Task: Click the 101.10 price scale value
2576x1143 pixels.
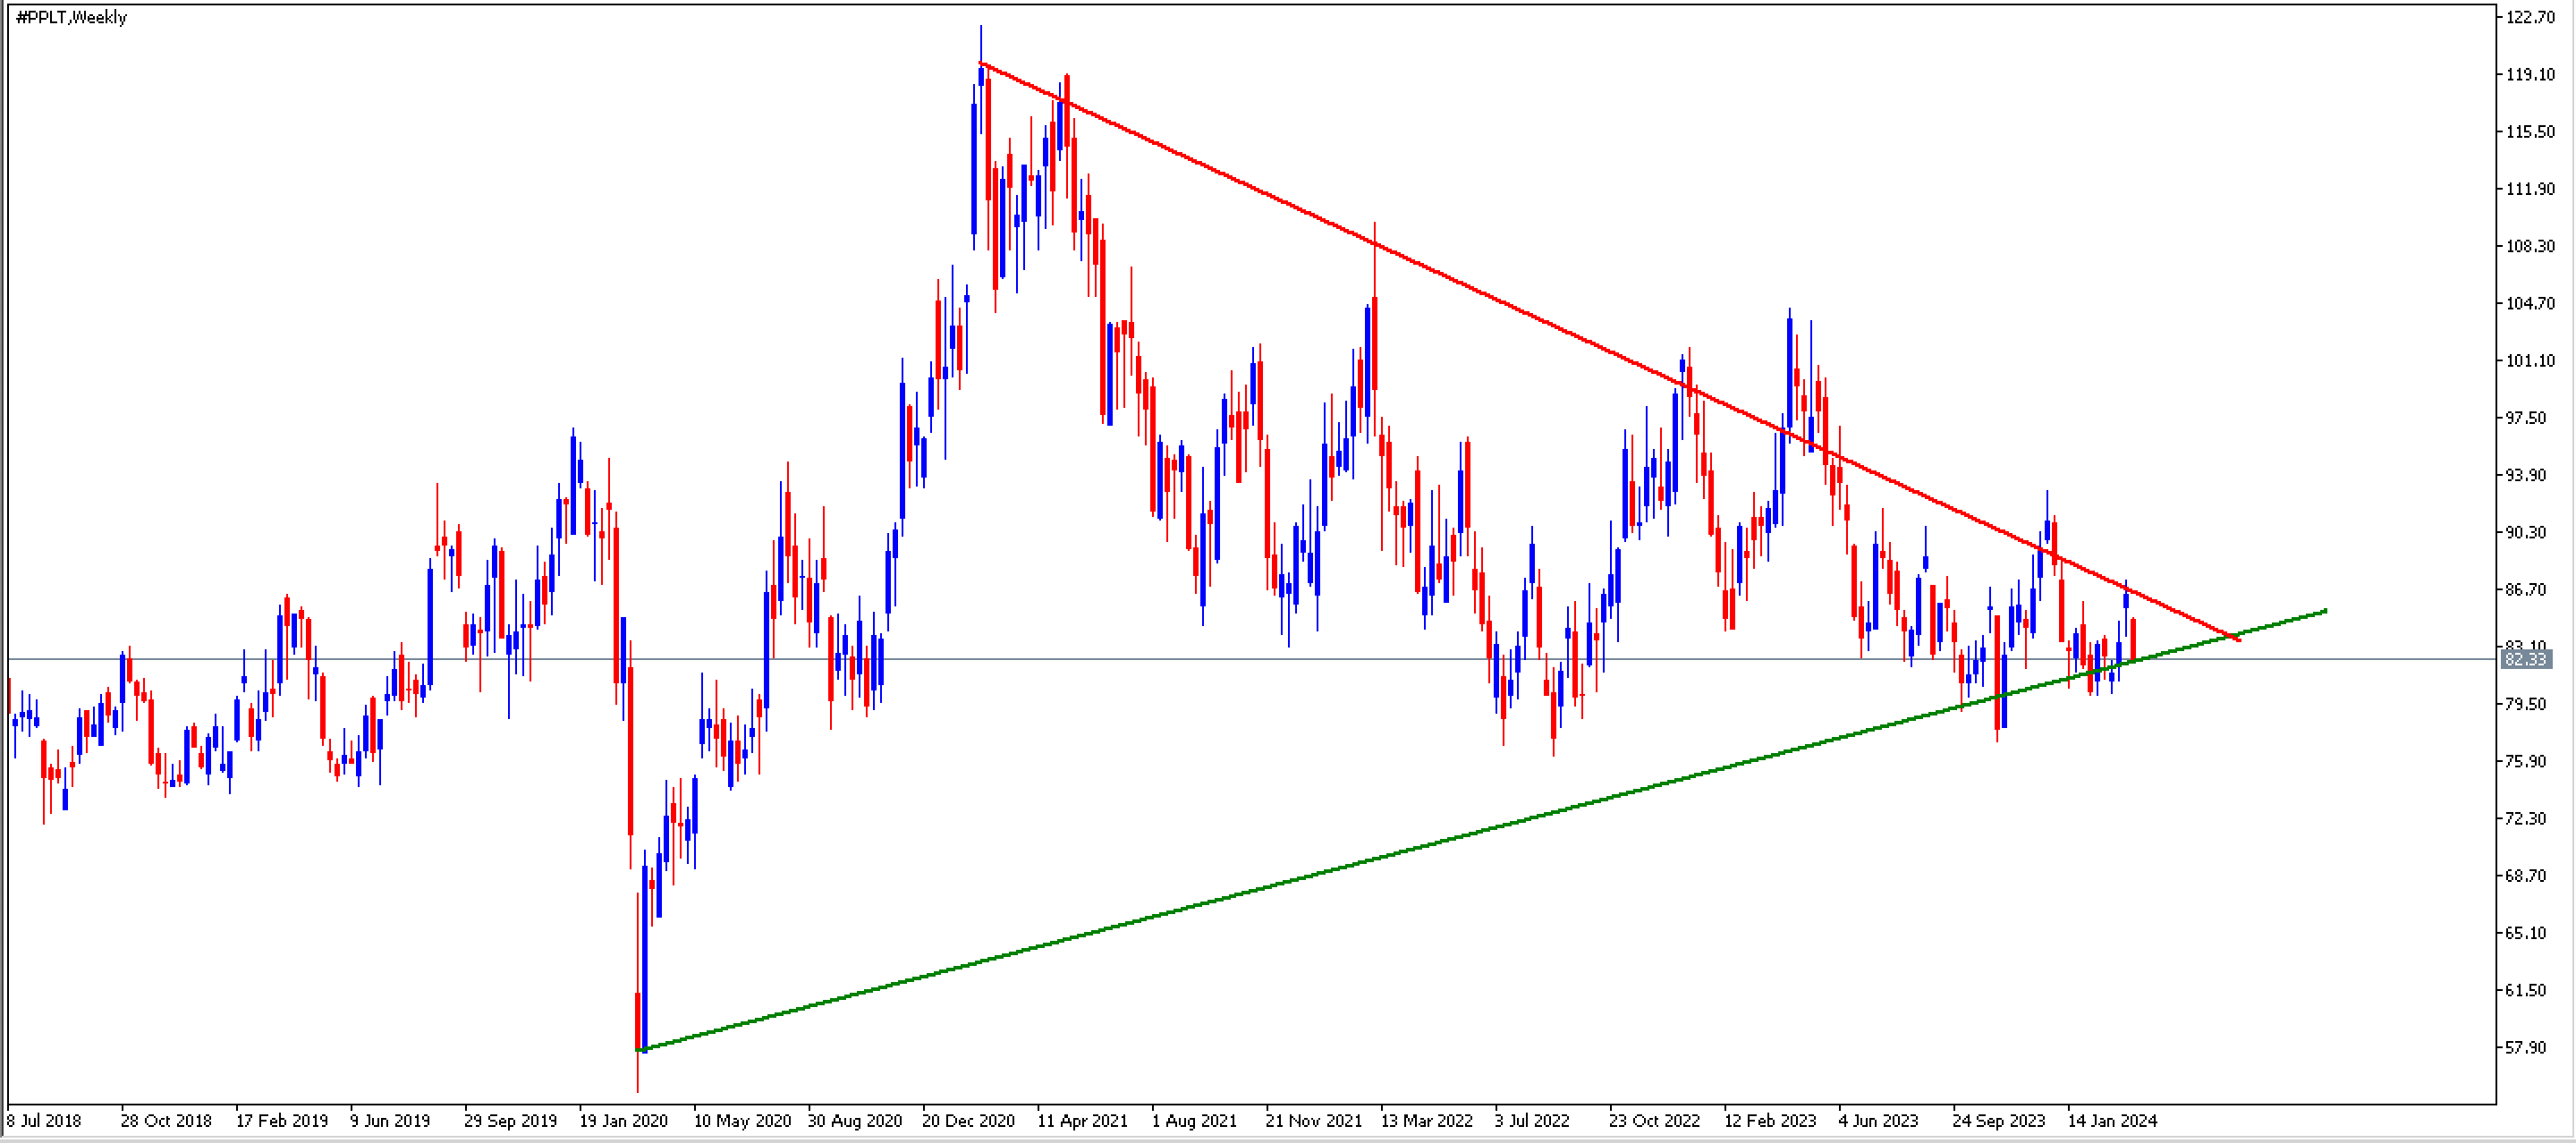Action: [2530, 360]
